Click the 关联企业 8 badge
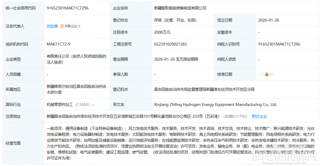The width and height of the screenshot is (320, 166). [x=70, y=26]
